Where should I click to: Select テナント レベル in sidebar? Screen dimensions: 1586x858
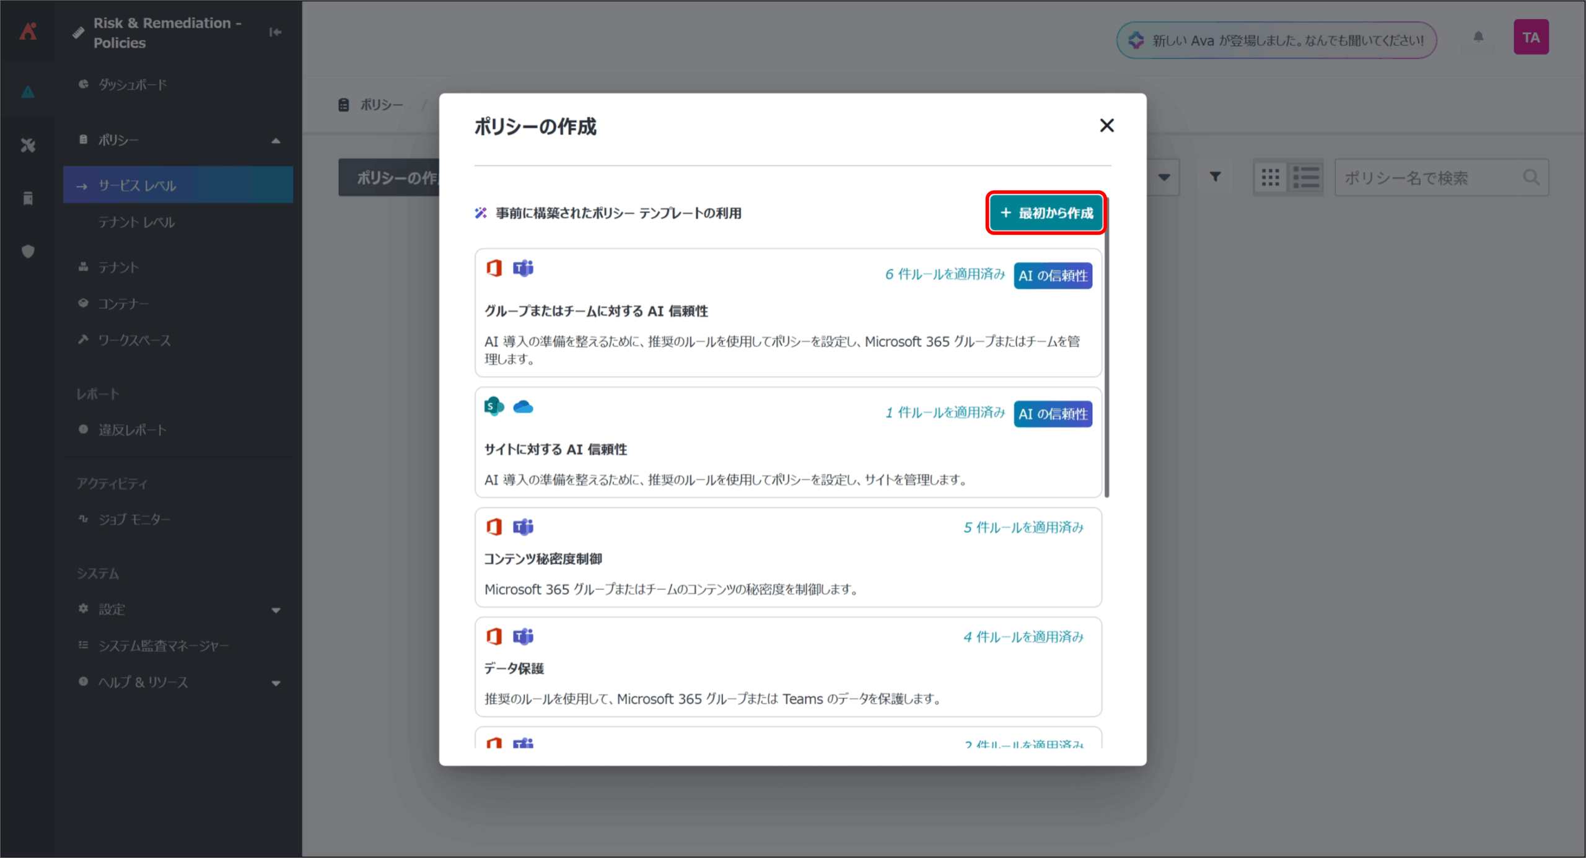click(x=136, y=222)
